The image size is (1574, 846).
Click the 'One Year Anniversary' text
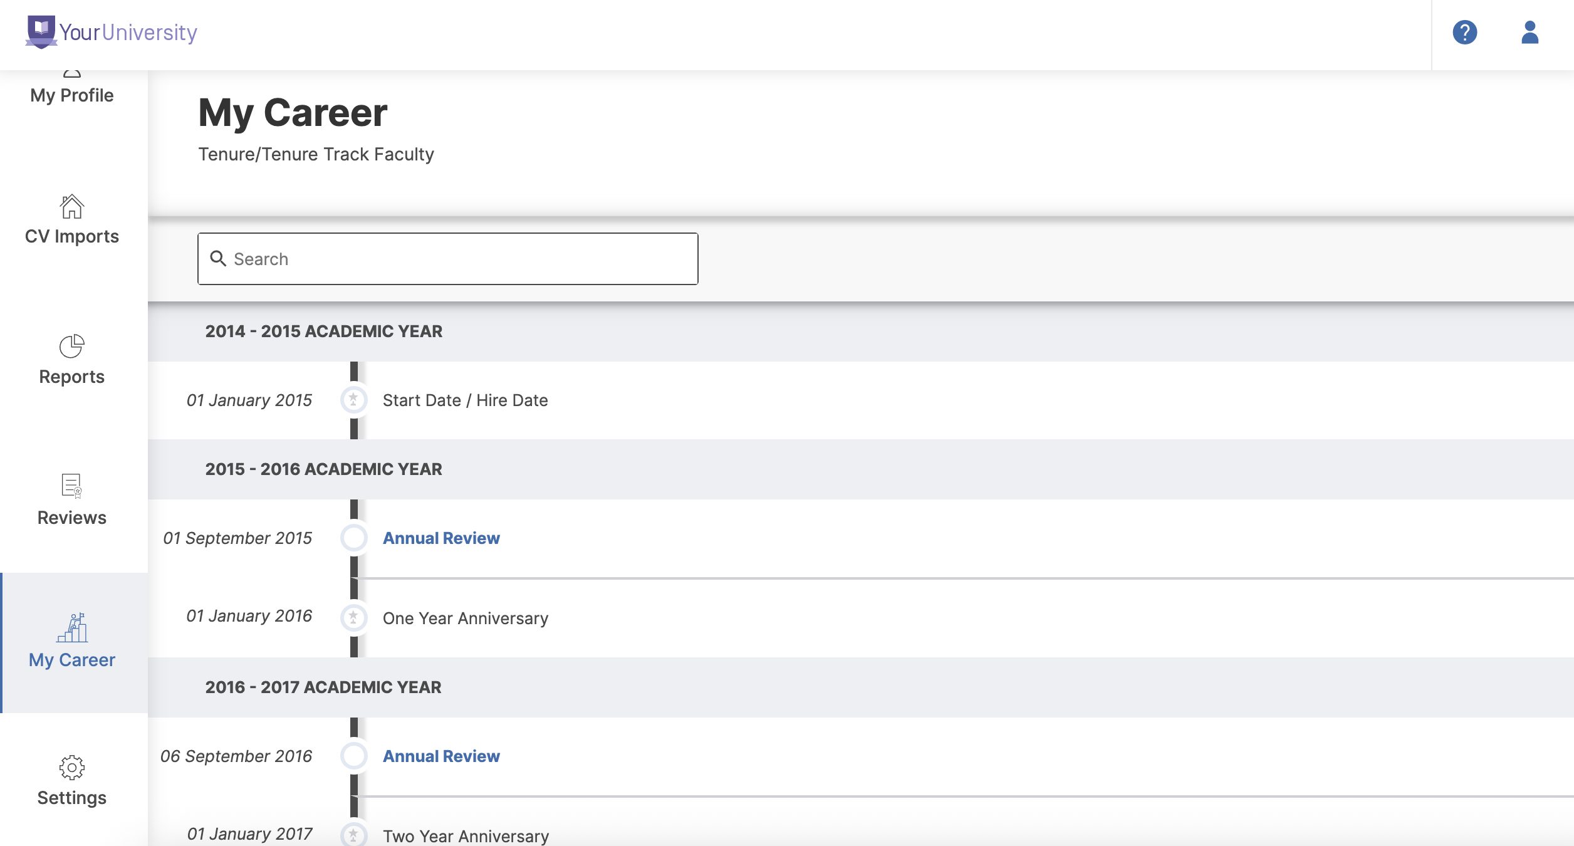(x=465, y=618)
